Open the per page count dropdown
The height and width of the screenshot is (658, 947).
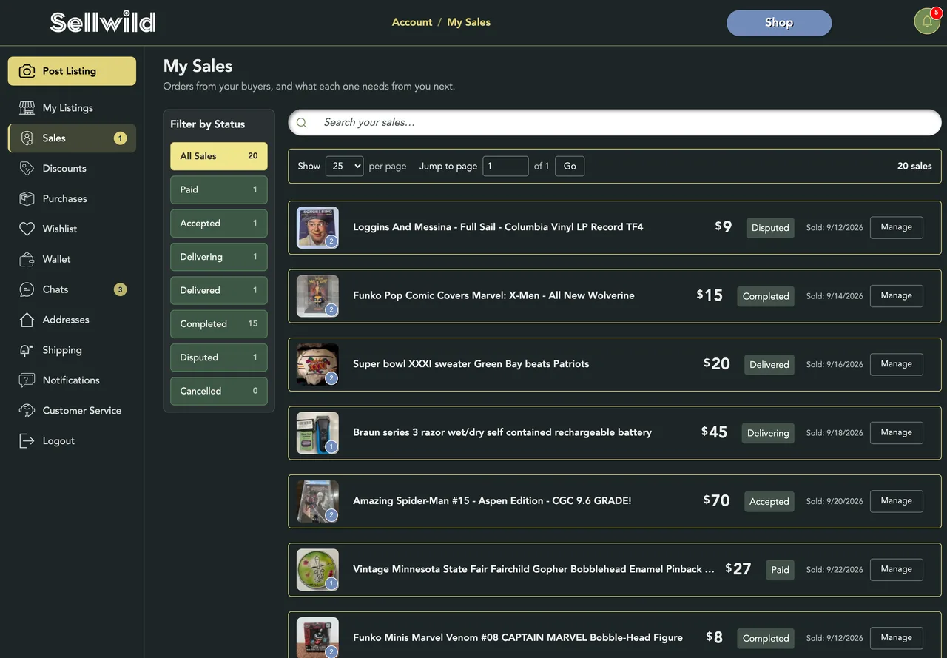(x=345, y=167)
